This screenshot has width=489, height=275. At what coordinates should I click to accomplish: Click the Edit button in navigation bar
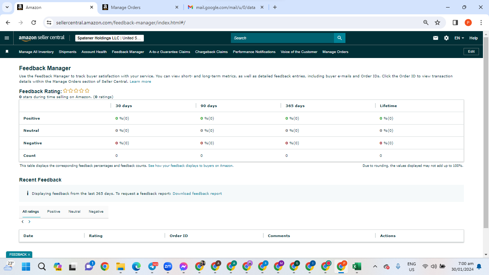pos(471,52)
